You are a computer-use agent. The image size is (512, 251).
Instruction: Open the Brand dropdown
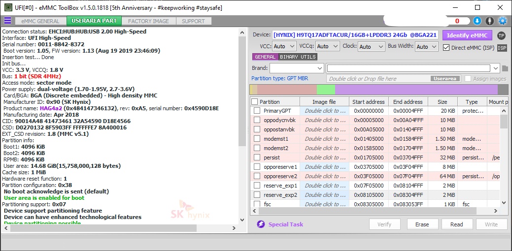[x=297, y=68]
